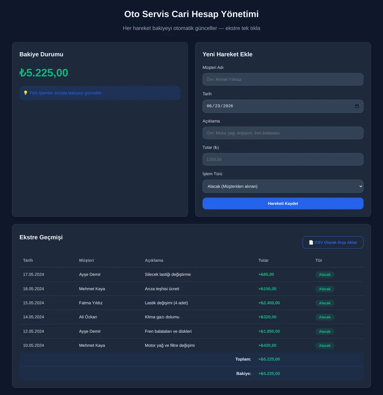383x395 pixels.
Task: Click the amount +₺1.850,00
Action: click(x=269, y=331)
